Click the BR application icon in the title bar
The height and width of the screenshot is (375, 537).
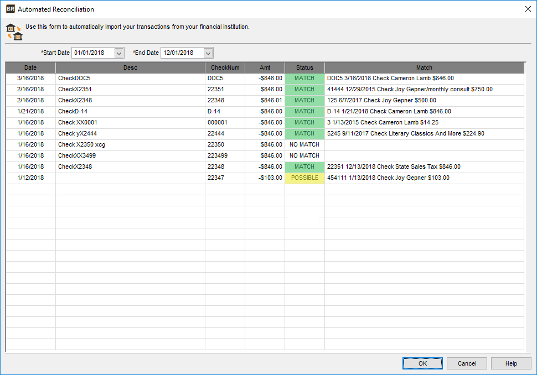coord(11,9)
